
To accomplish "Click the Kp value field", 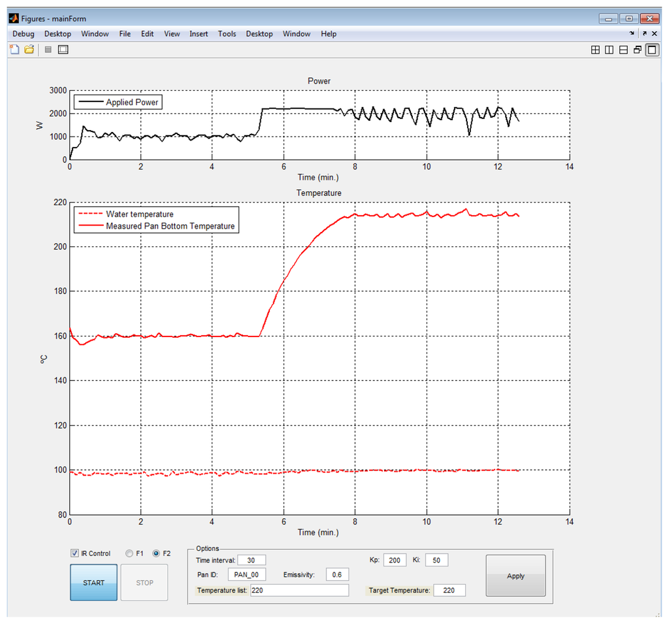I will coord(395,560).
